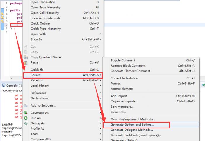Click the Debug As bug icon
The height and width of the screenshot is (141, 205).
[x=26, y=123]
